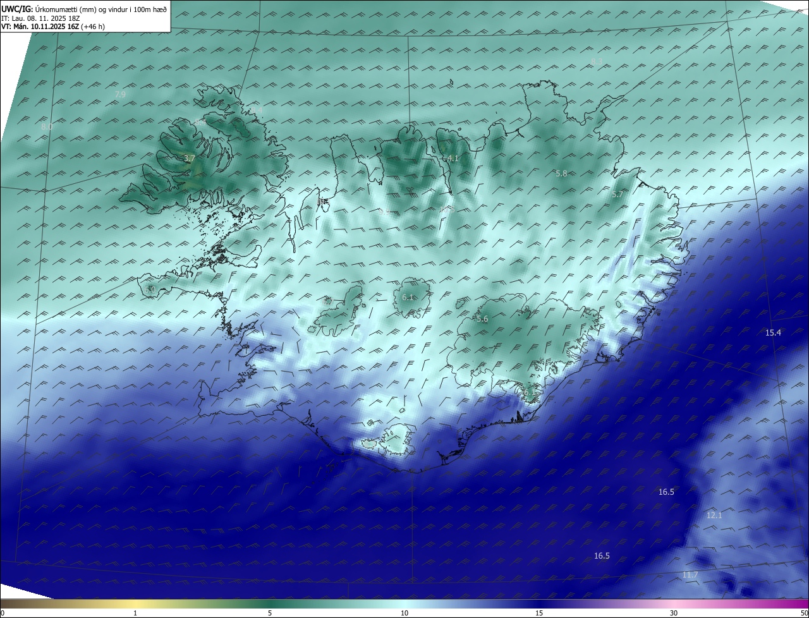
Task: Click the 10 tick label on the colour scale
Action: coord(404,613)
